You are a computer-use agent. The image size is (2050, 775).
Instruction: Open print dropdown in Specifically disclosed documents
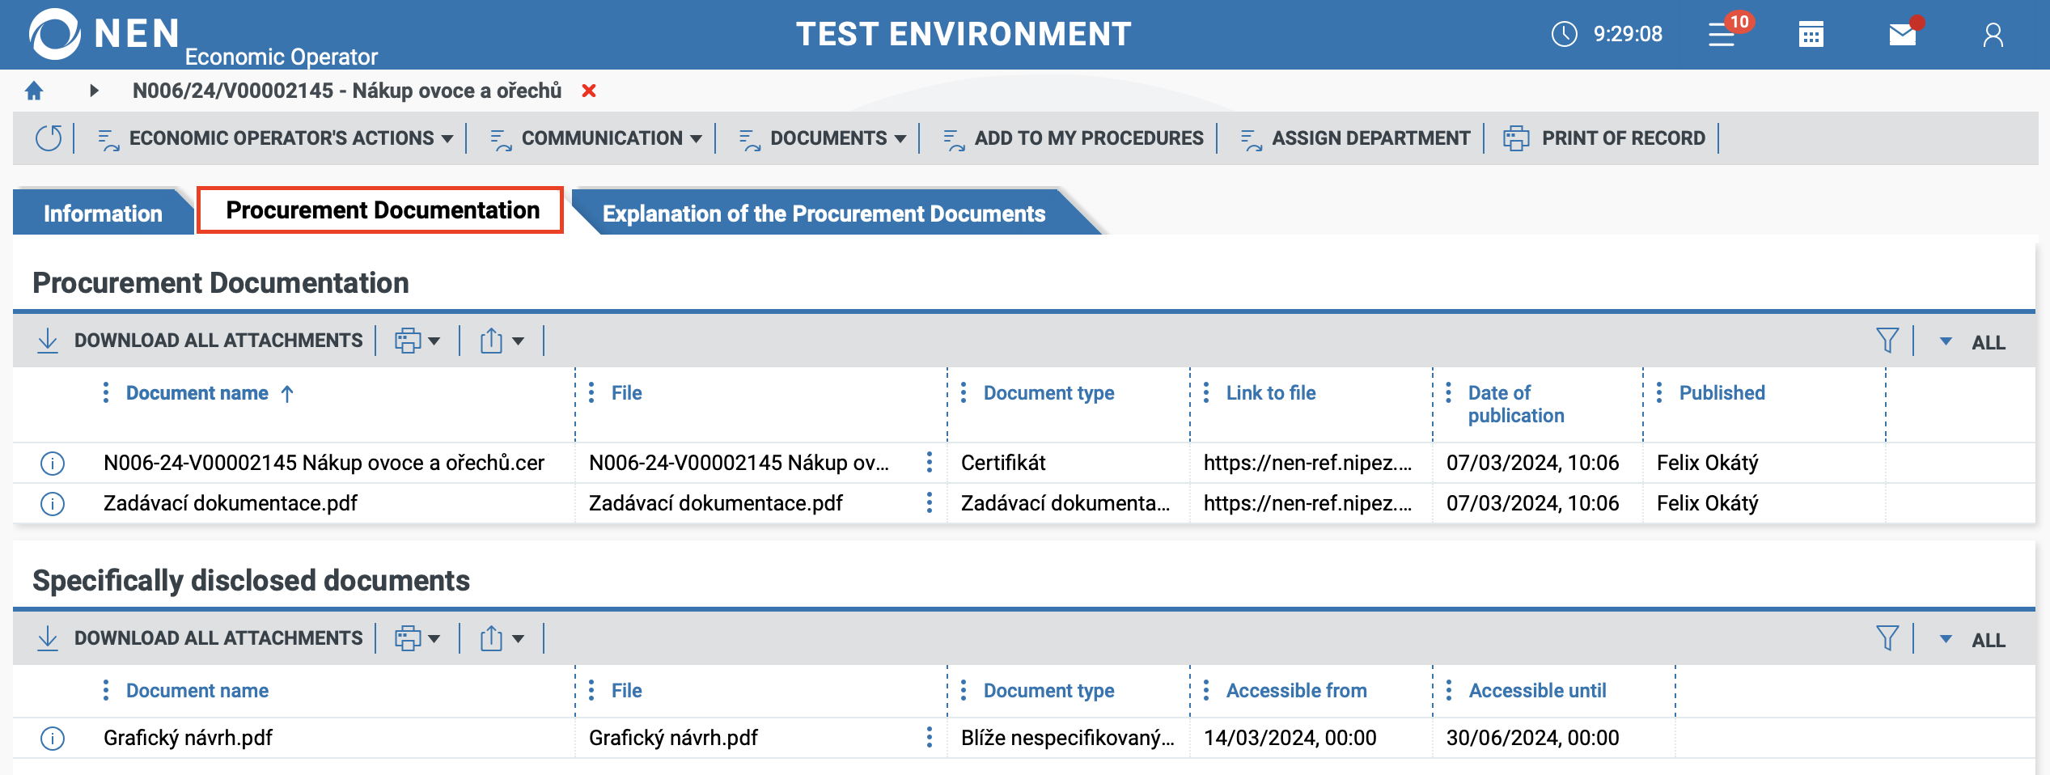(417, 638)
